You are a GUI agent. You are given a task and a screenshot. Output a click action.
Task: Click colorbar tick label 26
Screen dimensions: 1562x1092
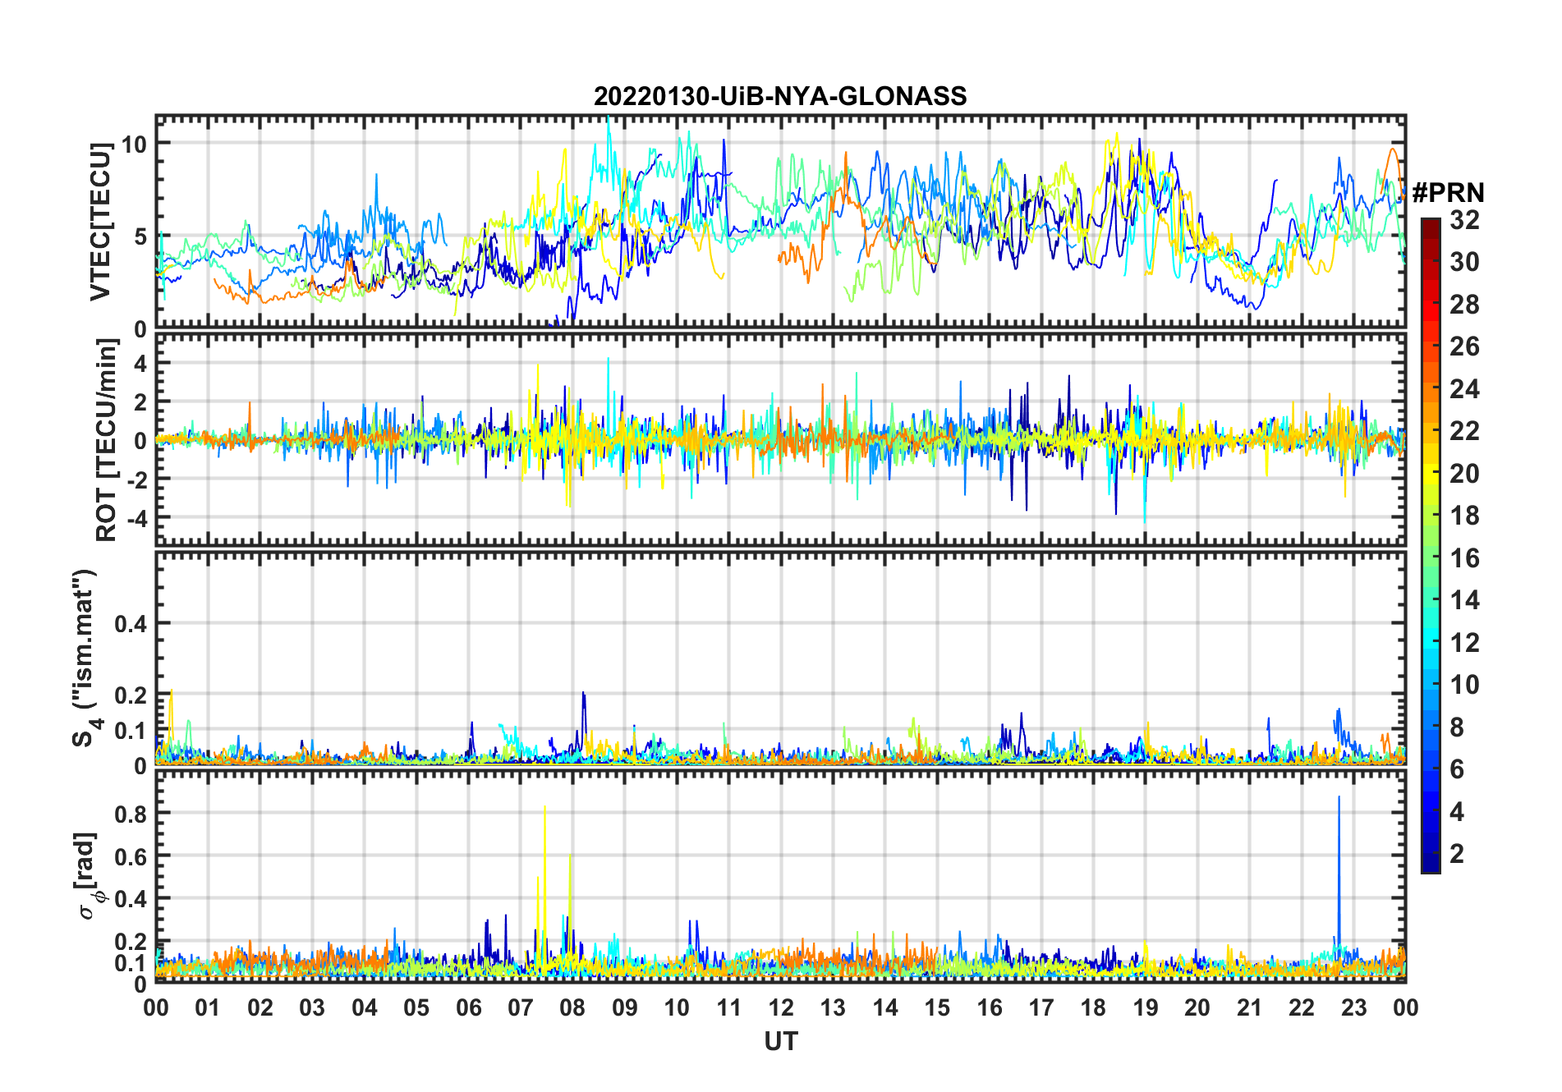(x=1464, y=346)
